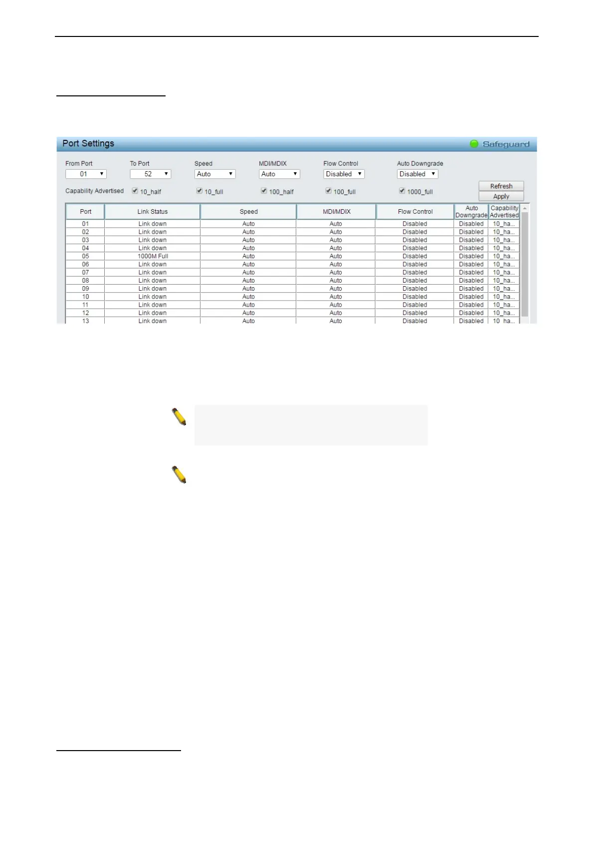
Task: Click MDI/MDIX Auto cell for port 08
Action: [x=336, y=280]
